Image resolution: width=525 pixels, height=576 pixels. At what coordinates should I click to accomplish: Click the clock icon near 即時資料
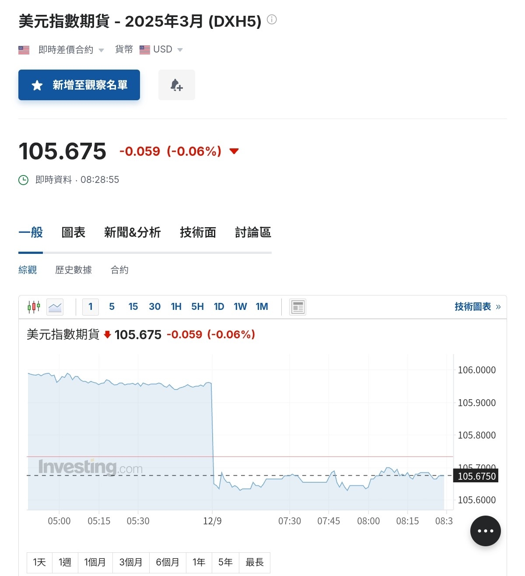tap(23, 179)
